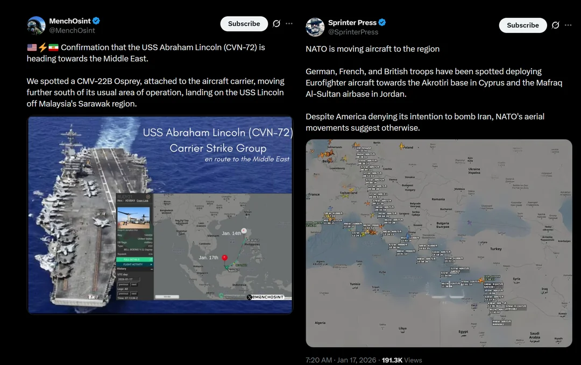Click MenchOsint's blue verified badge
Screen dimensions: 581x365
pos(96,21)
